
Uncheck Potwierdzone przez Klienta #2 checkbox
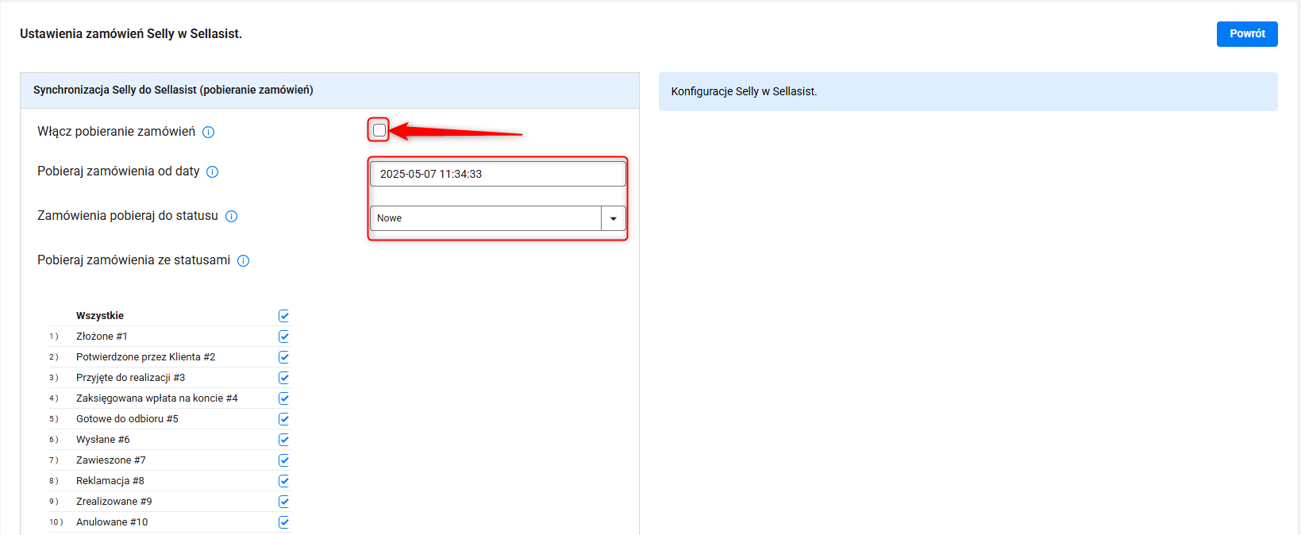pyautogui.click(x=284, y=357)
